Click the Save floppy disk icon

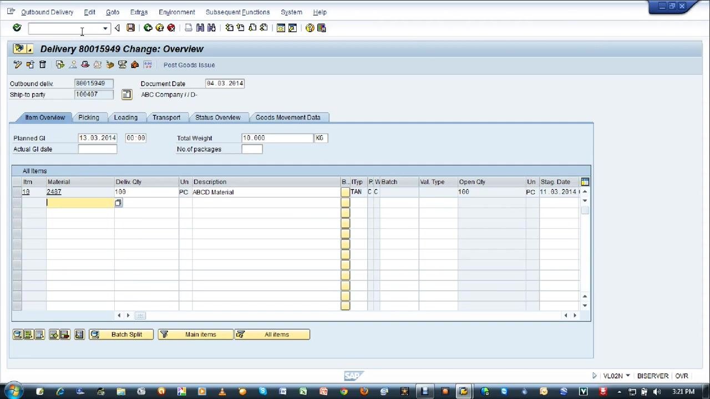[x=130, y=28]
